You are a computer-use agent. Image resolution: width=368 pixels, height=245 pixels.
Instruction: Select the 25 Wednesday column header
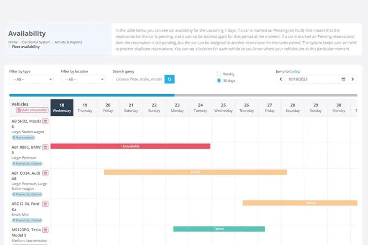[224, 108]
